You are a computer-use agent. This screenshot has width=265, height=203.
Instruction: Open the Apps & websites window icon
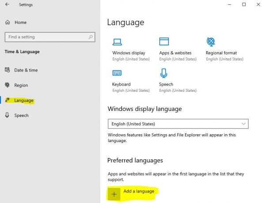pos(164,42)
